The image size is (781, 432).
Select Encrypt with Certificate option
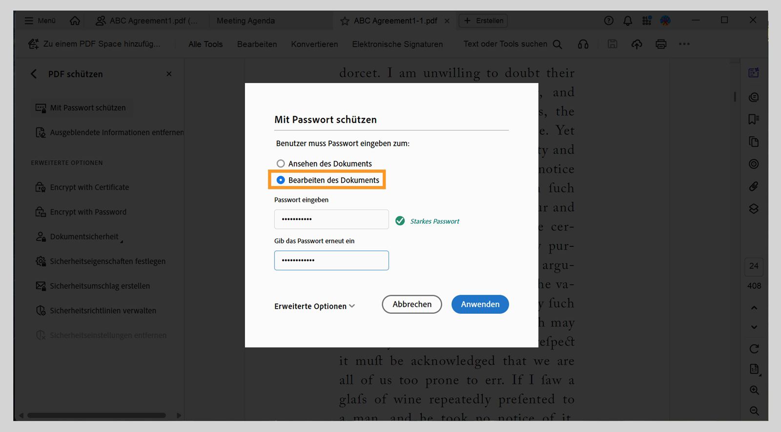click(x=82, y=187)
